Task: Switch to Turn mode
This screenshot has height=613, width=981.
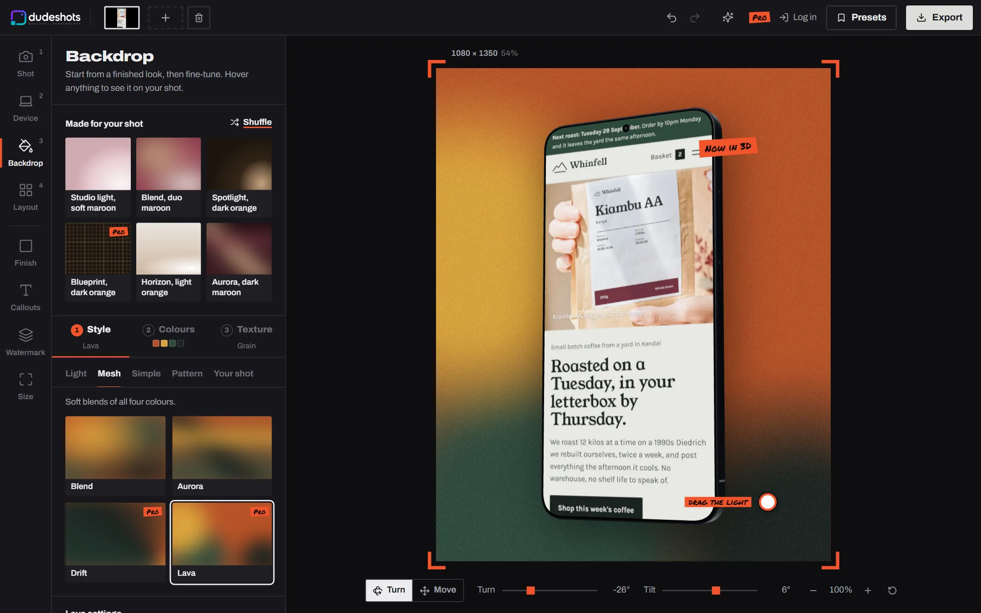Action: pyautogui.click(x=389, y=590)
